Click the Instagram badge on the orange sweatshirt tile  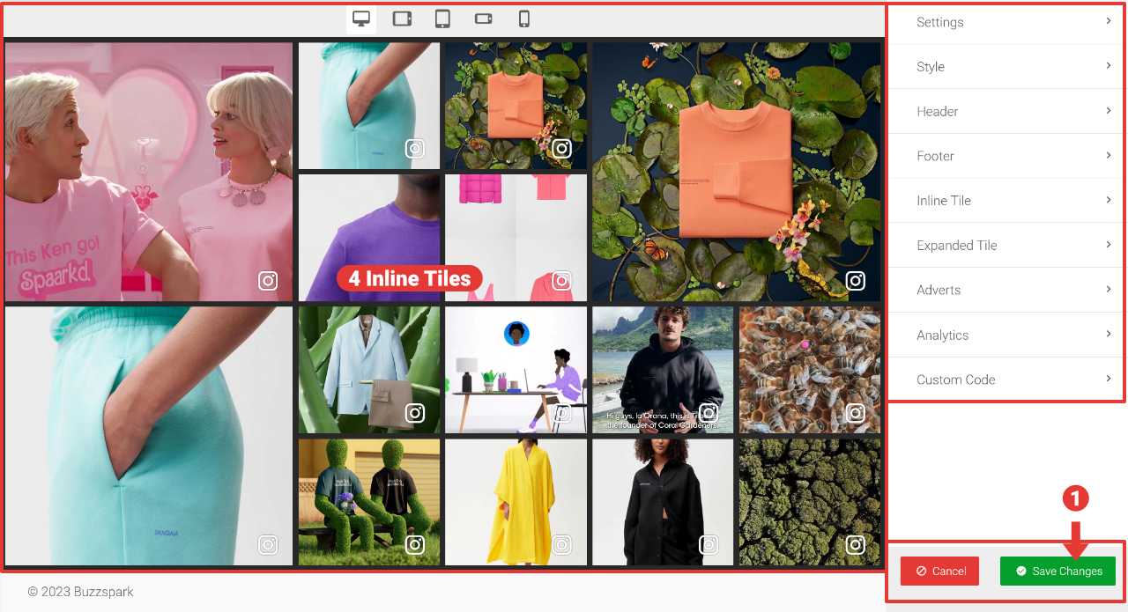point(855,280)
